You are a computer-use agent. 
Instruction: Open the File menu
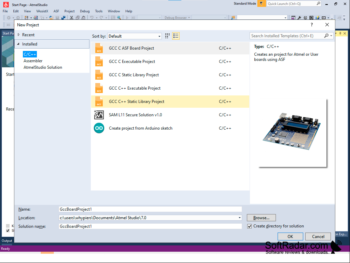(x=5, y=11)
